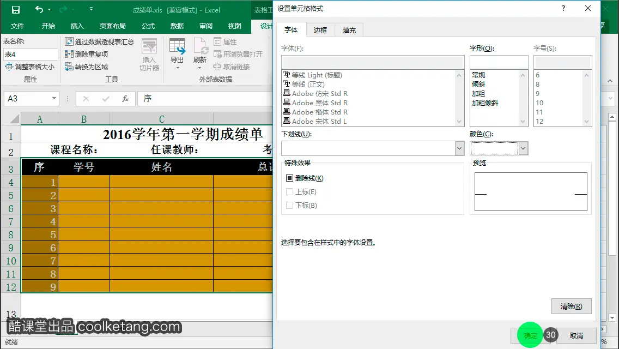The width and height of the screenshot is (619, 349).
Task: Click the select-all corner triangle
Action: (14, 118)
